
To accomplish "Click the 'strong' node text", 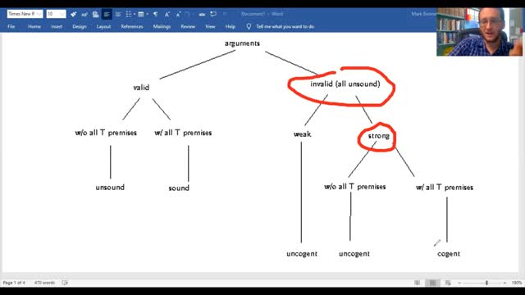I will tap(379, 136).
